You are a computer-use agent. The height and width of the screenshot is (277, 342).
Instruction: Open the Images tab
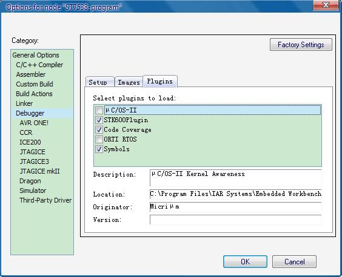[x=129, y=82]
